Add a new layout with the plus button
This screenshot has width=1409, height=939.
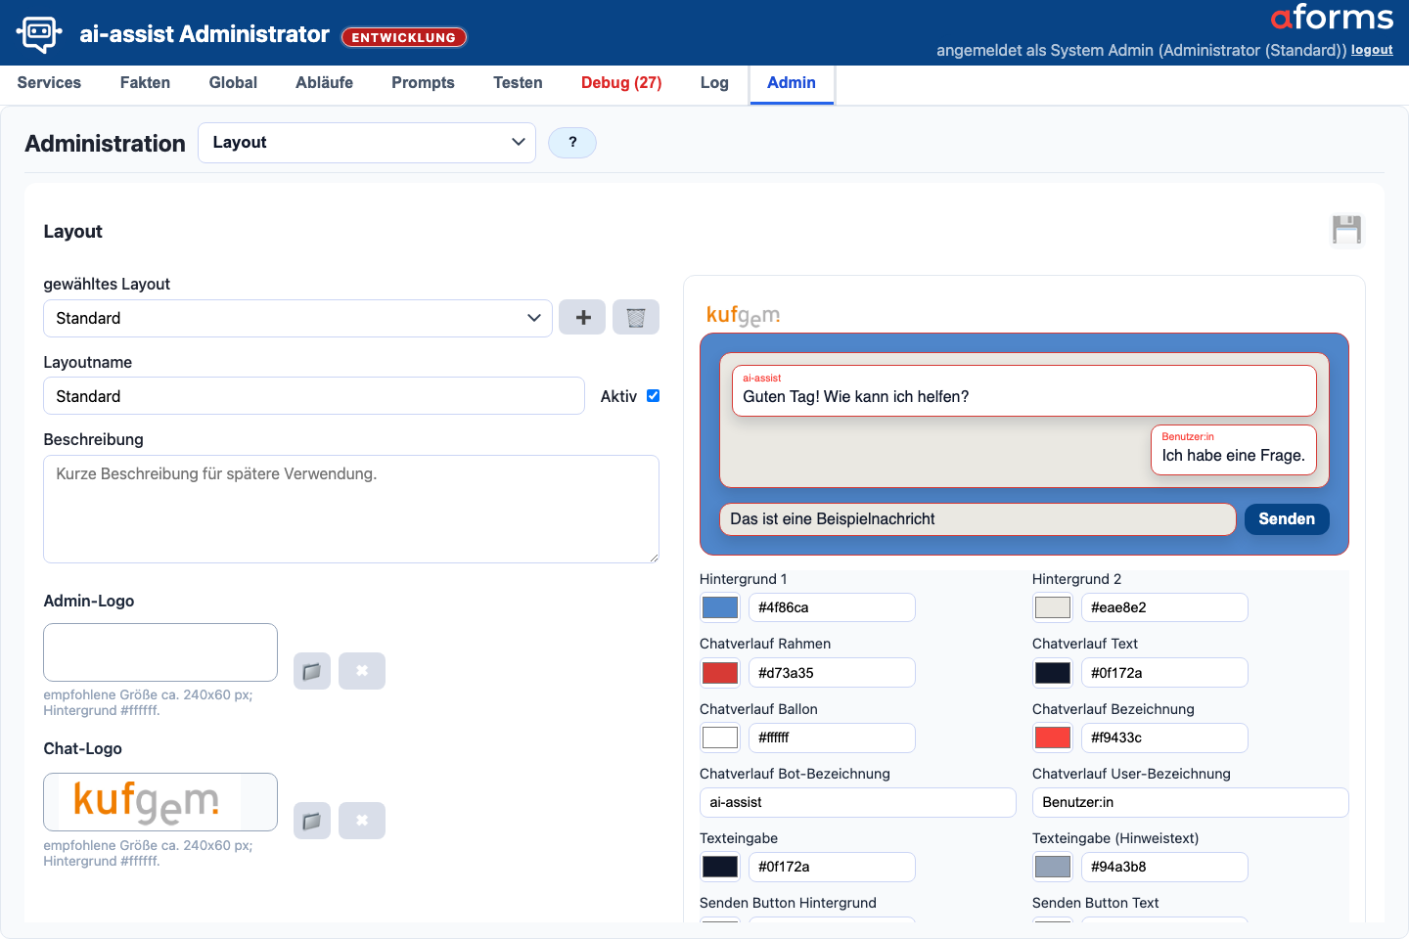point(582,318)
